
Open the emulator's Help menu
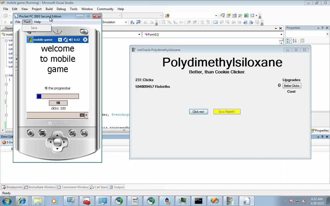[x=37, y=22]
